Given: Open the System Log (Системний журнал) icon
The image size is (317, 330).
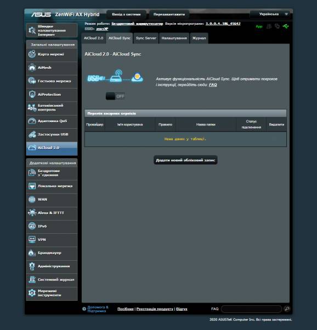Looking at the screenshot, I should point(32,279).
